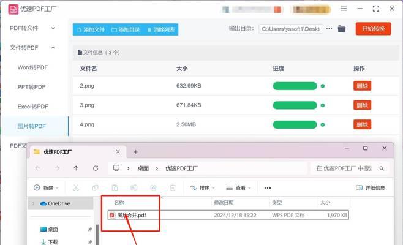Click 添加文件 to add files
The image size is (403, 245).
tap(91, 29)
